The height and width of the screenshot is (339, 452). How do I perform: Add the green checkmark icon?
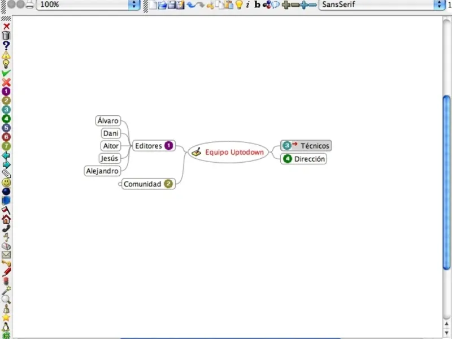click(x=6, y=73)
